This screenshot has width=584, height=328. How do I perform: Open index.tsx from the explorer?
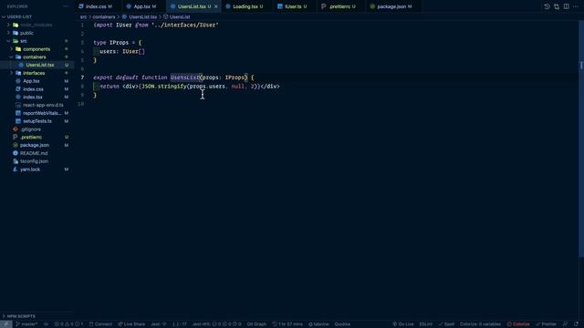tap(33, 97)
